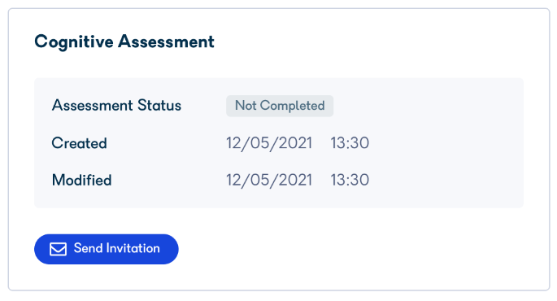557x301 pixels.
Task: Send the assessment invitation
Action: click(107, 249)
